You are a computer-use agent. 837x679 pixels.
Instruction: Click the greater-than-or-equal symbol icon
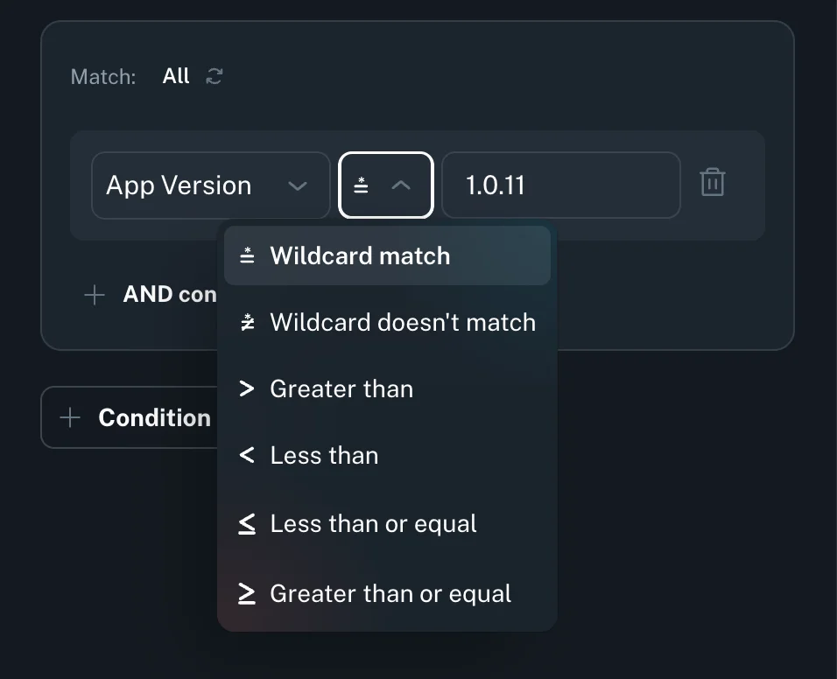pyautogui.click(x=247, y=594)
